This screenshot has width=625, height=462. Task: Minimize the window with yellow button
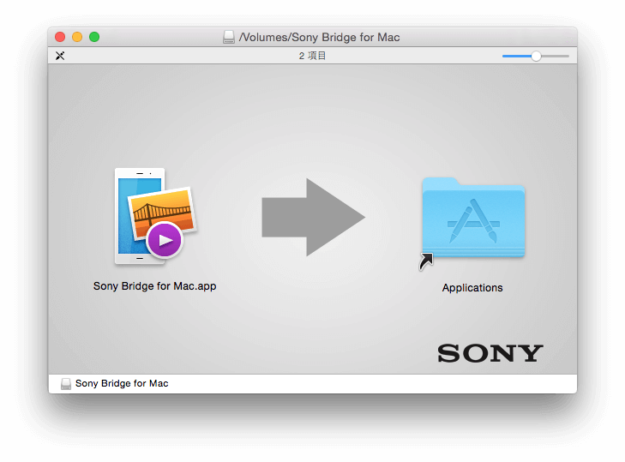pyautogui.click(x=77, y=37)
